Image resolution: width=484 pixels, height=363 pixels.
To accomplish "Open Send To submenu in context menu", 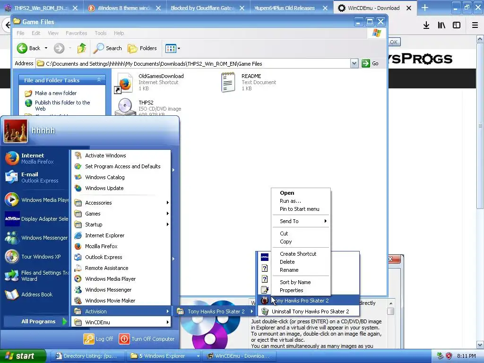I will (301, 221).
